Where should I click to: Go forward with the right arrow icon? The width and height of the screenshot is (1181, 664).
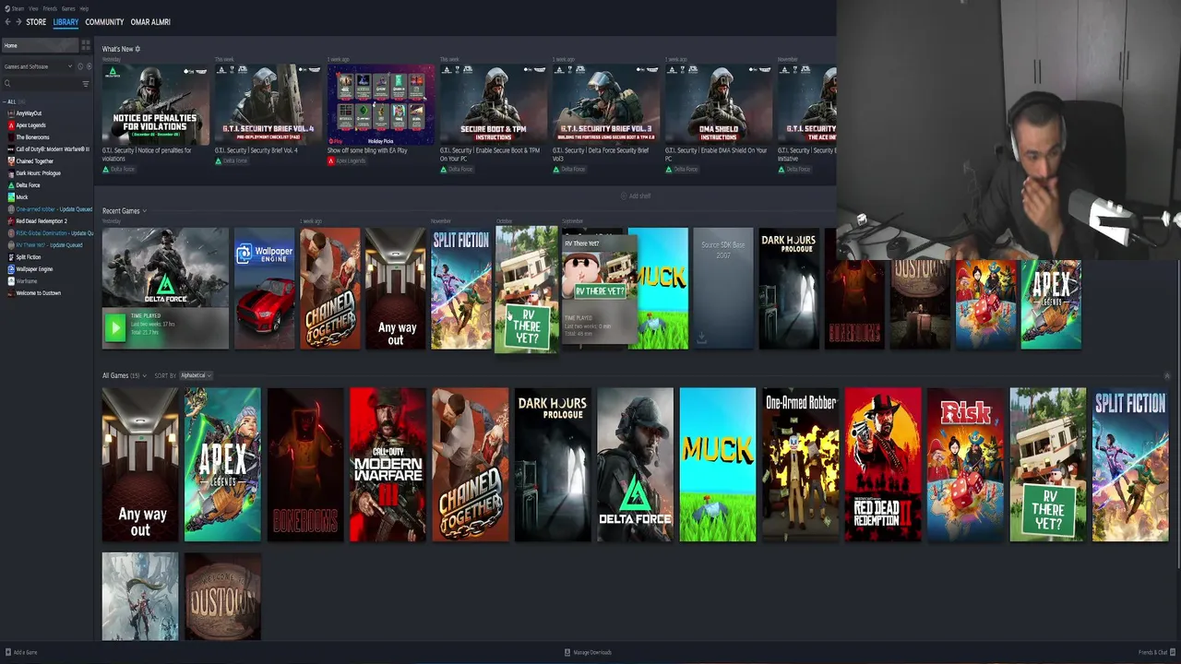(x=18, y=21)
